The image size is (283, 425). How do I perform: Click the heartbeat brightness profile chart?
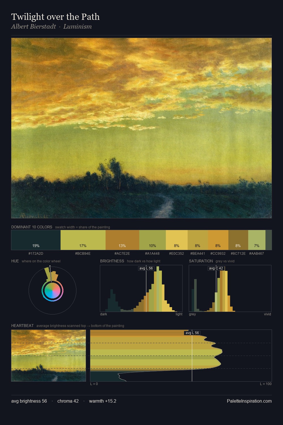pos(181,356)
